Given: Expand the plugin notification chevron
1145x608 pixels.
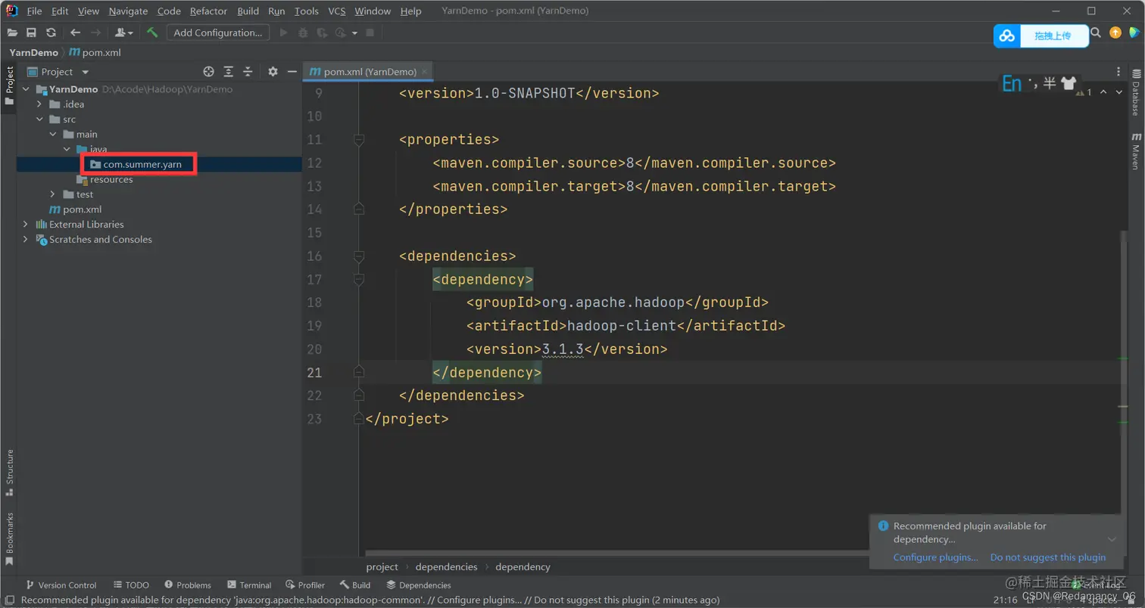Looking at the screenshot, I should point(1112,539).
